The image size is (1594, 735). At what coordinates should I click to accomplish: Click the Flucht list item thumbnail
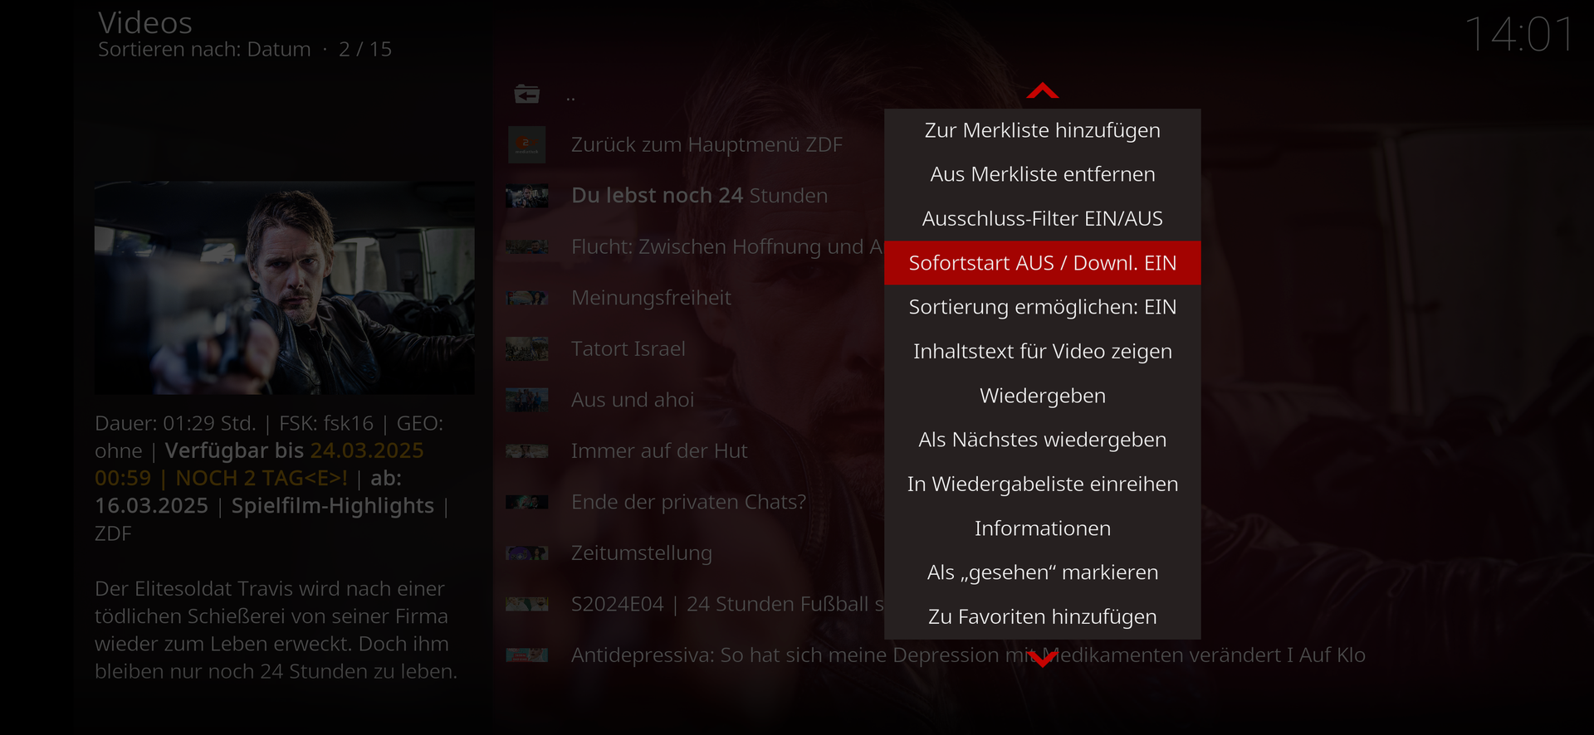click(526, 246)
